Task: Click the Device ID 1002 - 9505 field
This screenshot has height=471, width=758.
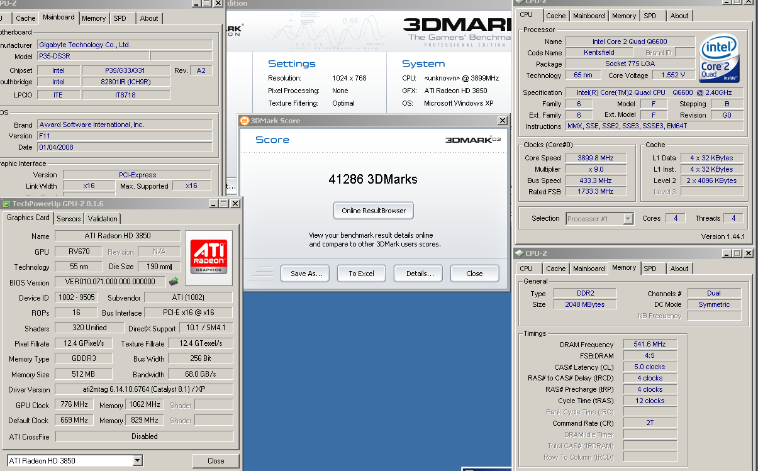Action: point(76,297)
